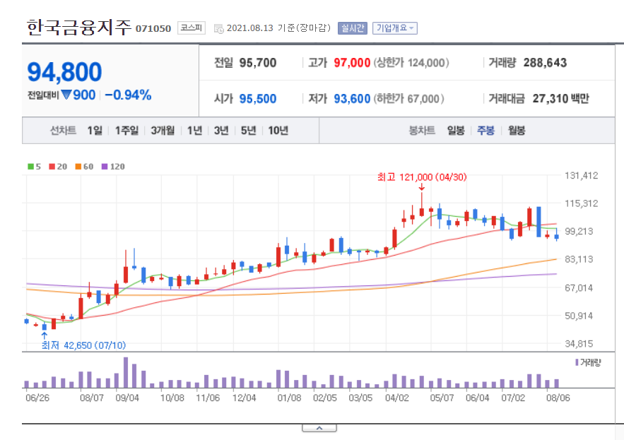
Task: Click the orange 60 moving average legend
Action: (x=84, y=167)
